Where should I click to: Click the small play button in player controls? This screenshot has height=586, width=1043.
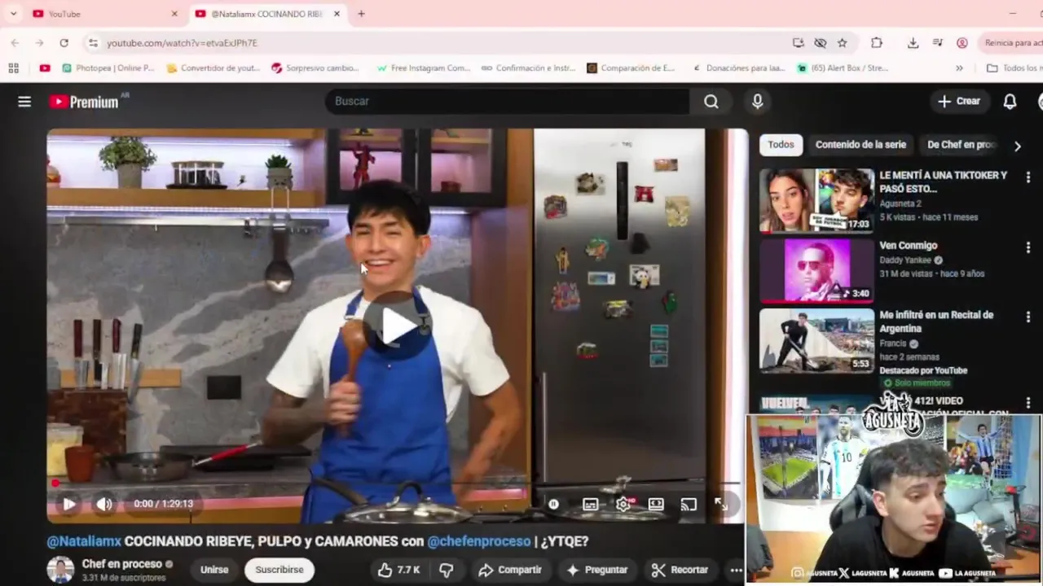click(x=68, y=504)
